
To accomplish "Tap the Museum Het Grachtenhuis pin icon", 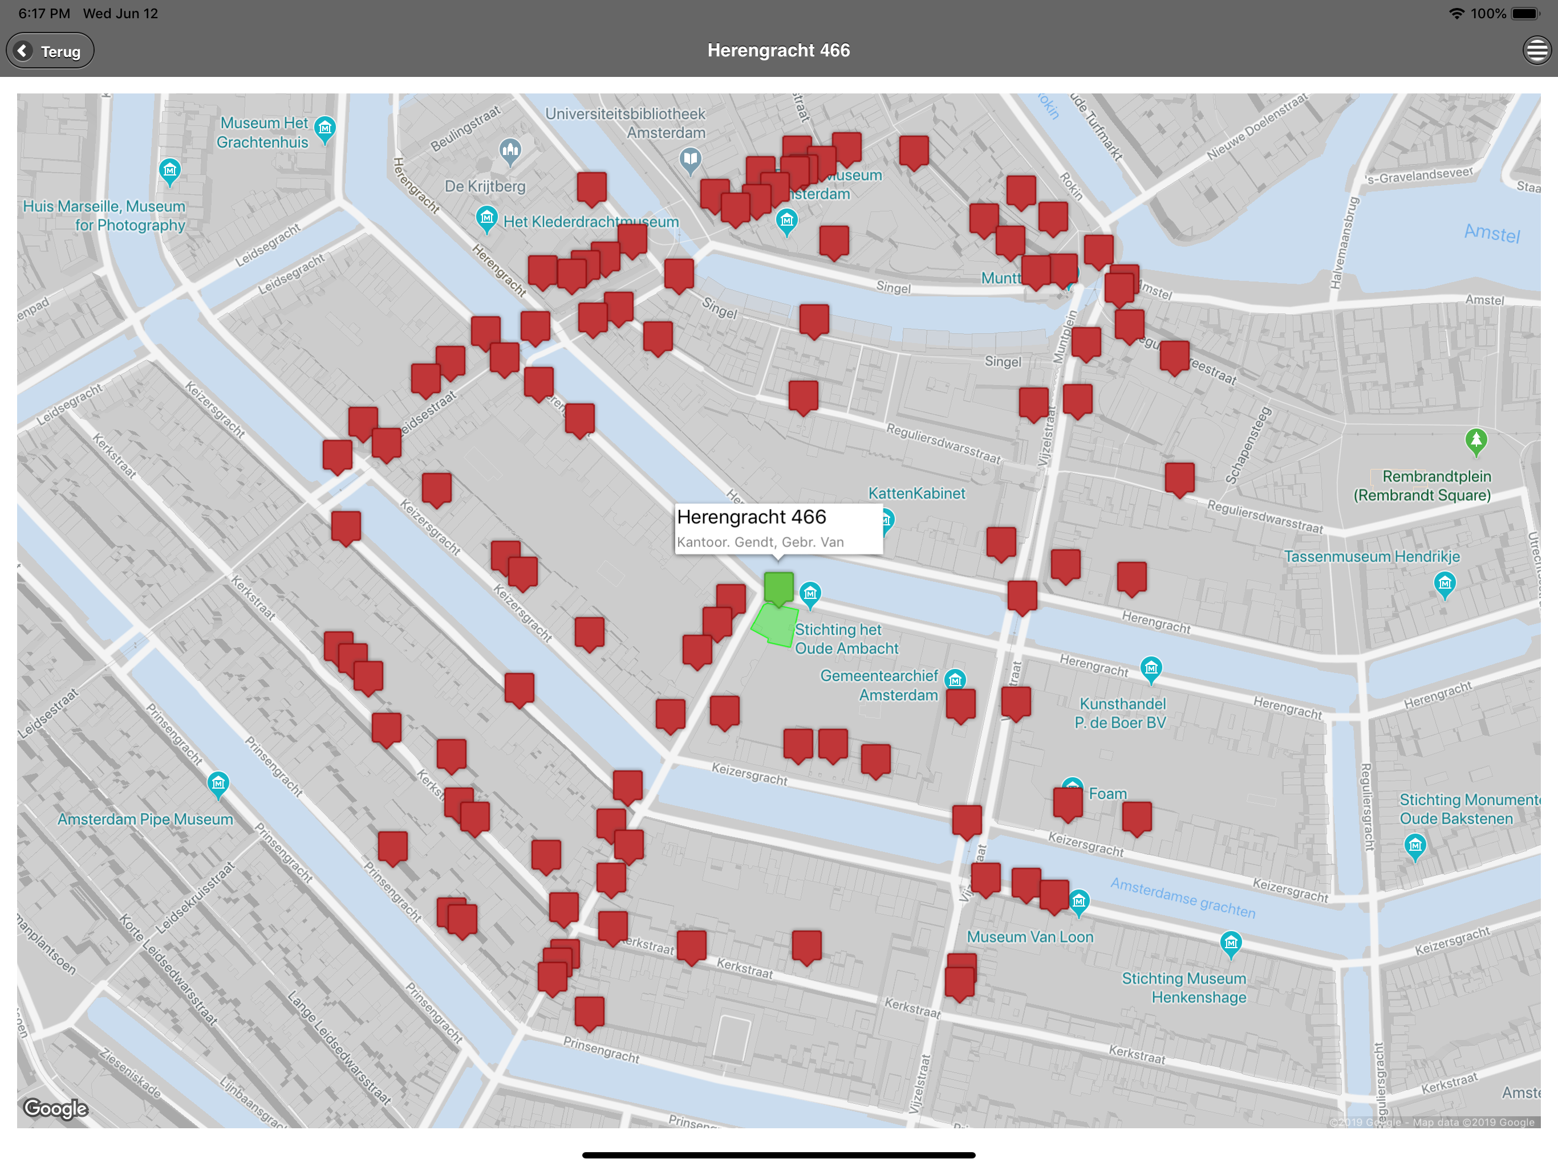I will pyautogui.click(x=324, y=129).
